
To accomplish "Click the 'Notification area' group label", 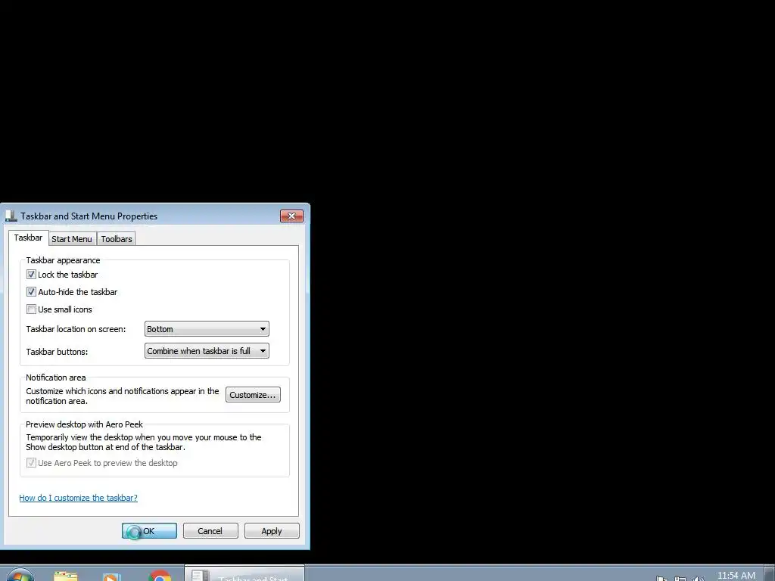I will point(56,377).
